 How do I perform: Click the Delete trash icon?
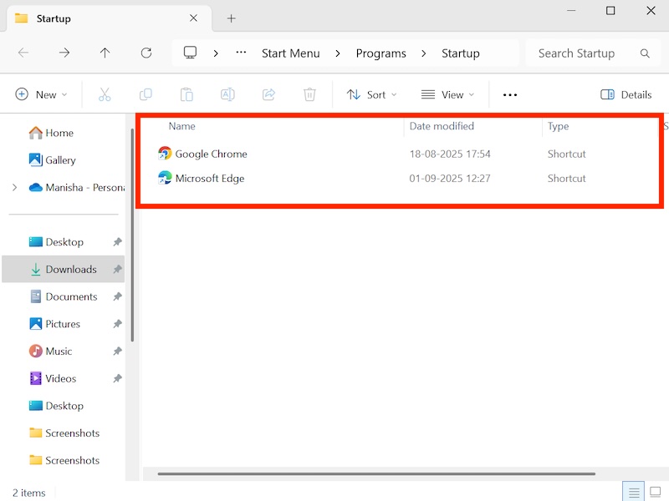pos(309,95)
